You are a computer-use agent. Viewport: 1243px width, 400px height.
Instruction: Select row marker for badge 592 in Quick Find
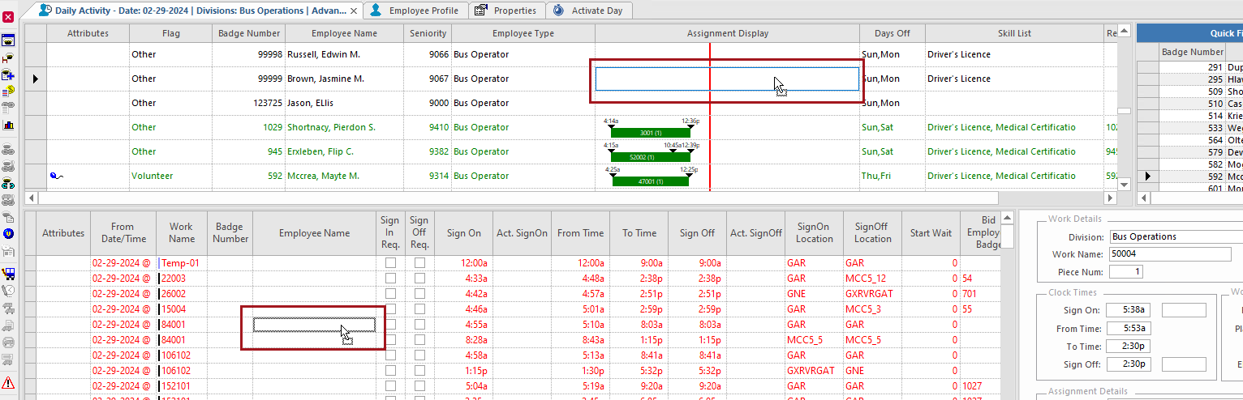pos(1146,176)
